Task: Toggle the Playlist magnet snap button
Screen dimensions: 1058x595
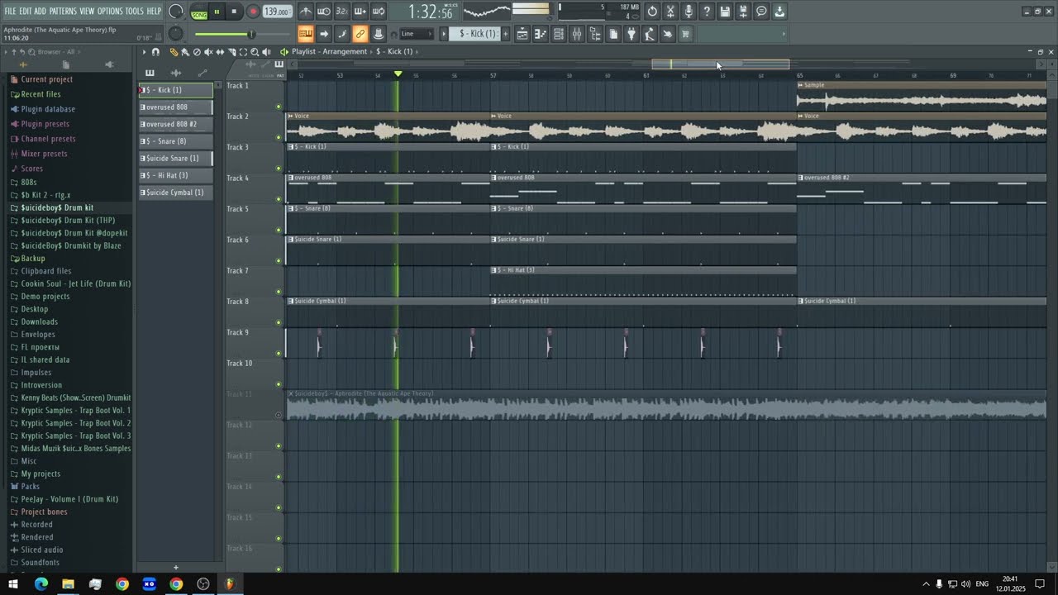Action: click(155, 52)
